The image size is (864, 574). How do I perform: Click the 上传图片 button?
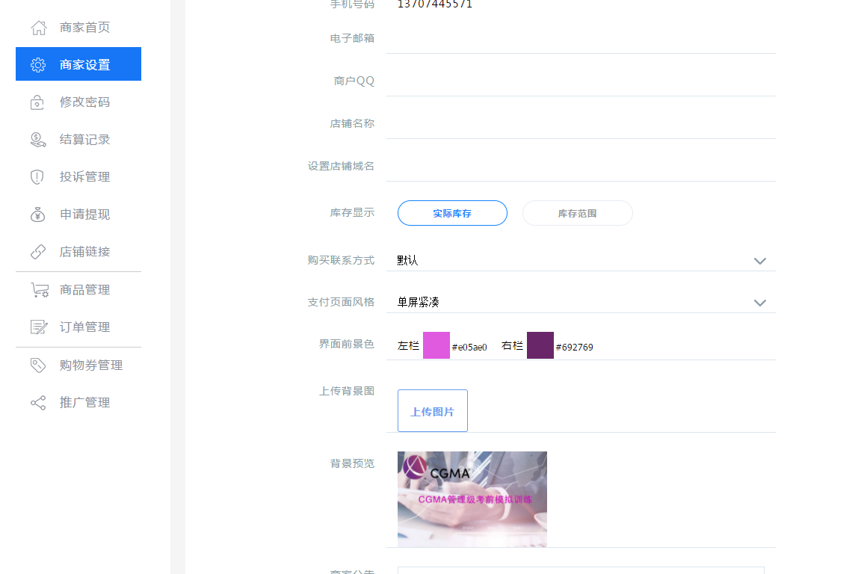tap(433, 411)
